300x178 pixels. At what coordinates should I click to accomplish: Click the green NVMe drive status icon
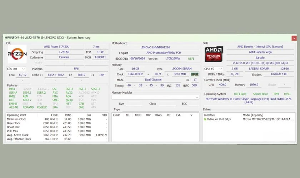pos(205,119)
